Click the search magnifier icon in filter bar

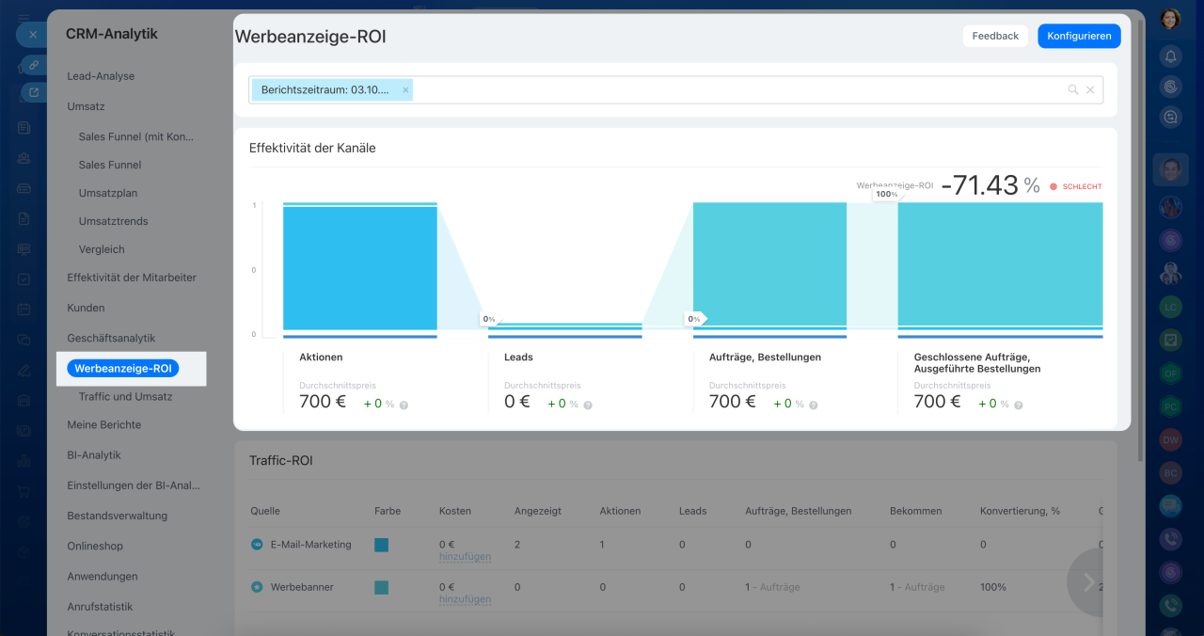[1072, 90]
